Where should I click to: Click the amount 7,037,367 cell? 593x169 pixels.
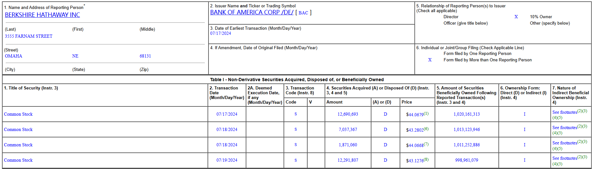pos(348,129)
